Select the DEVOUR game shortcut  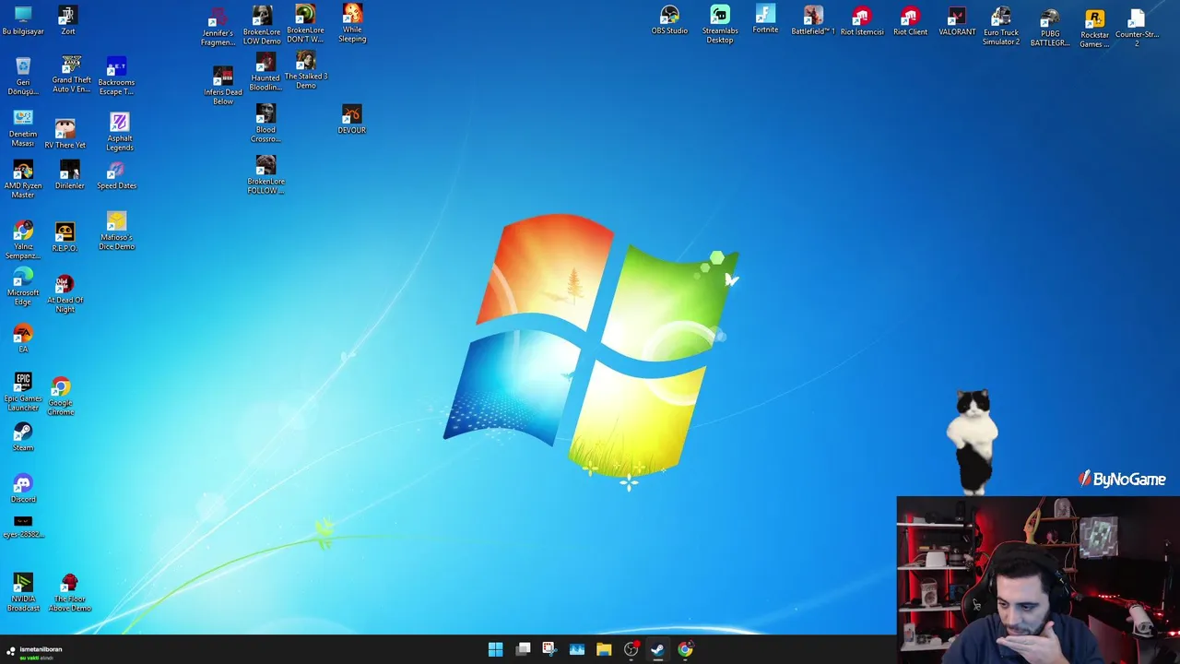351,120
